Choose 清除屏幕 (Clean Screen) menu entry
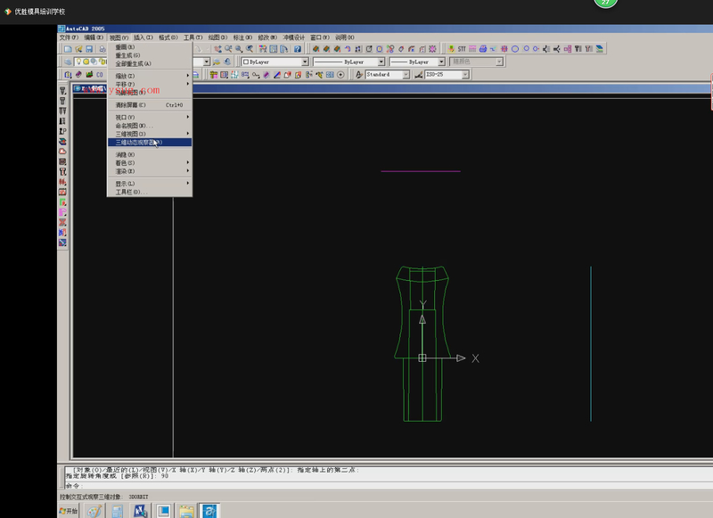Screen dimensions: 713x518 pos(150,105)
